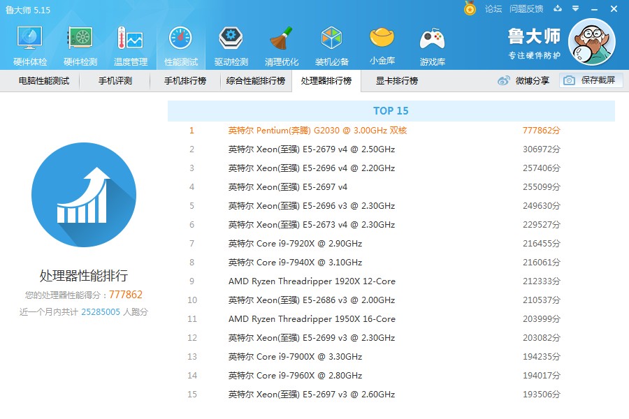Image resolution: width=629 pixels, height=419 pixels.
Task: Switch to 手机评测 tab
Action: (115, 80)
